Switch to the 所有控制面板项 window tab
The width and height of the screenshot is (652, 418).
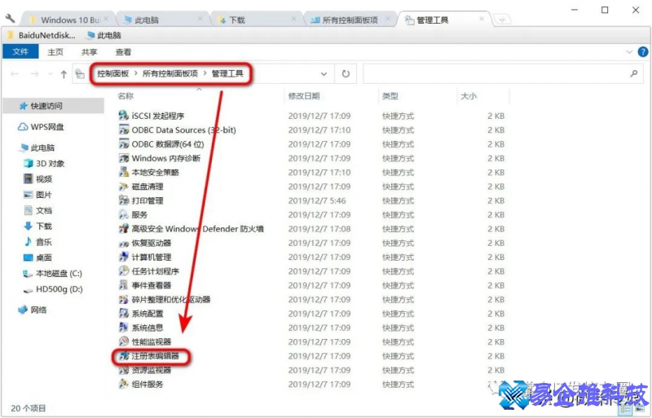(350, 20)
